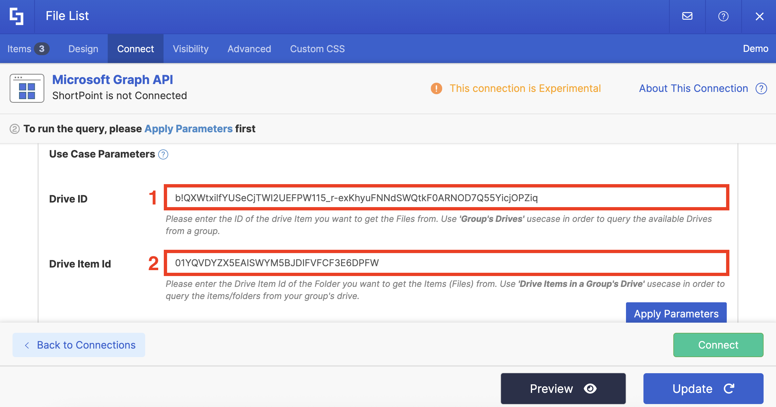Select the Advanced tab
The height and width of the screenshot is (407, 776).
pyautogui.click(x=249, y=49)
